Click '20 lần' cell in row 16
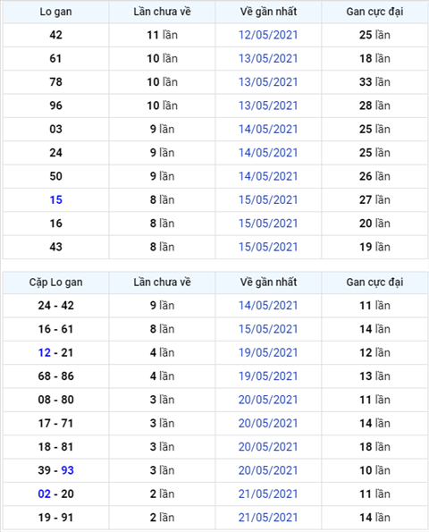The image size is (429, 532). 374,224
